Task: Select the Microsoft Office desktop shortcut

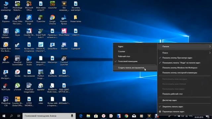Action: tap(29, 6)
